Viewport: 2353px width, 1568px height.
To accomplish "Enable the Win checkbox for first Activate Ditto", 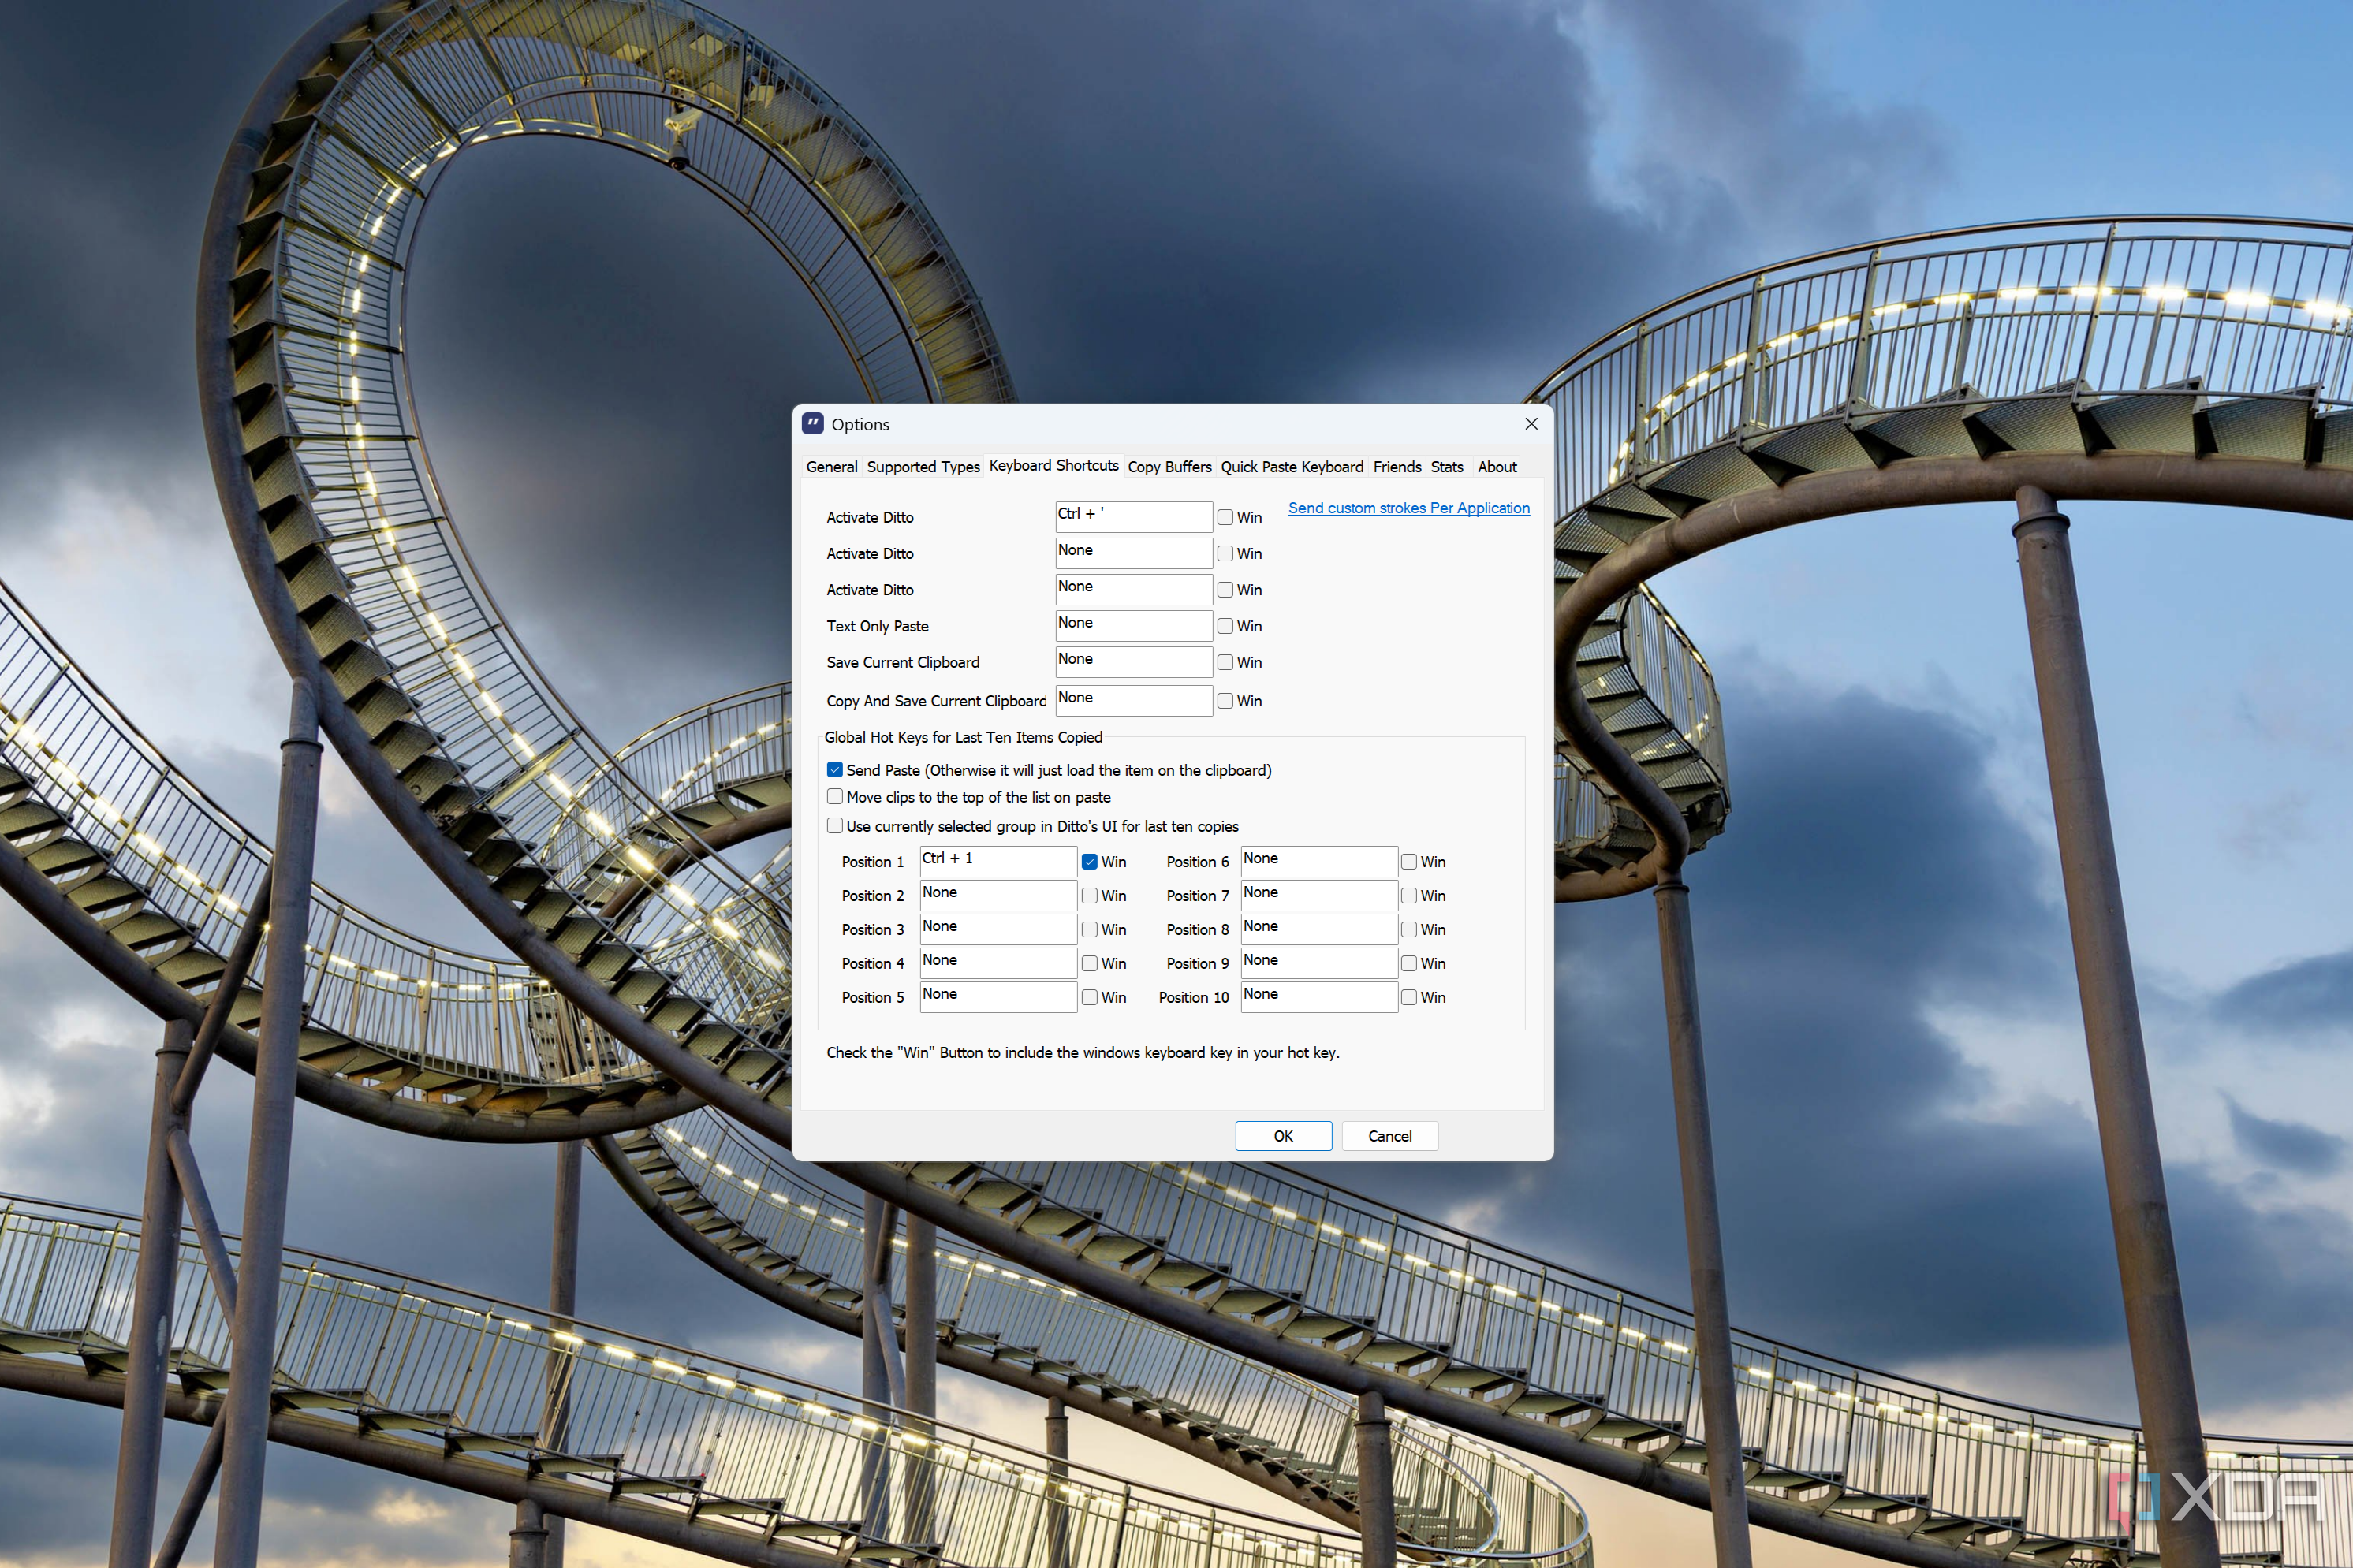I will (x=1225, y=517).
